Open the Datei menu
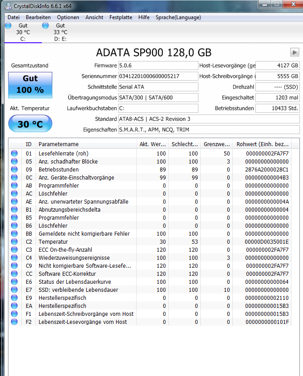 (13, 17)
